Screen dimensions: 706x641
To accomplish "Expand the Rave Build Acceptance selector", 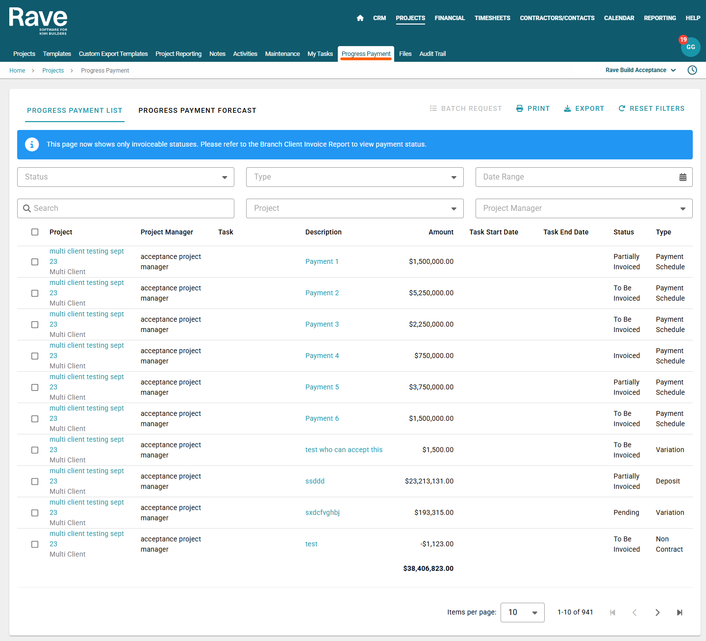I will click(x=640, y=70).
